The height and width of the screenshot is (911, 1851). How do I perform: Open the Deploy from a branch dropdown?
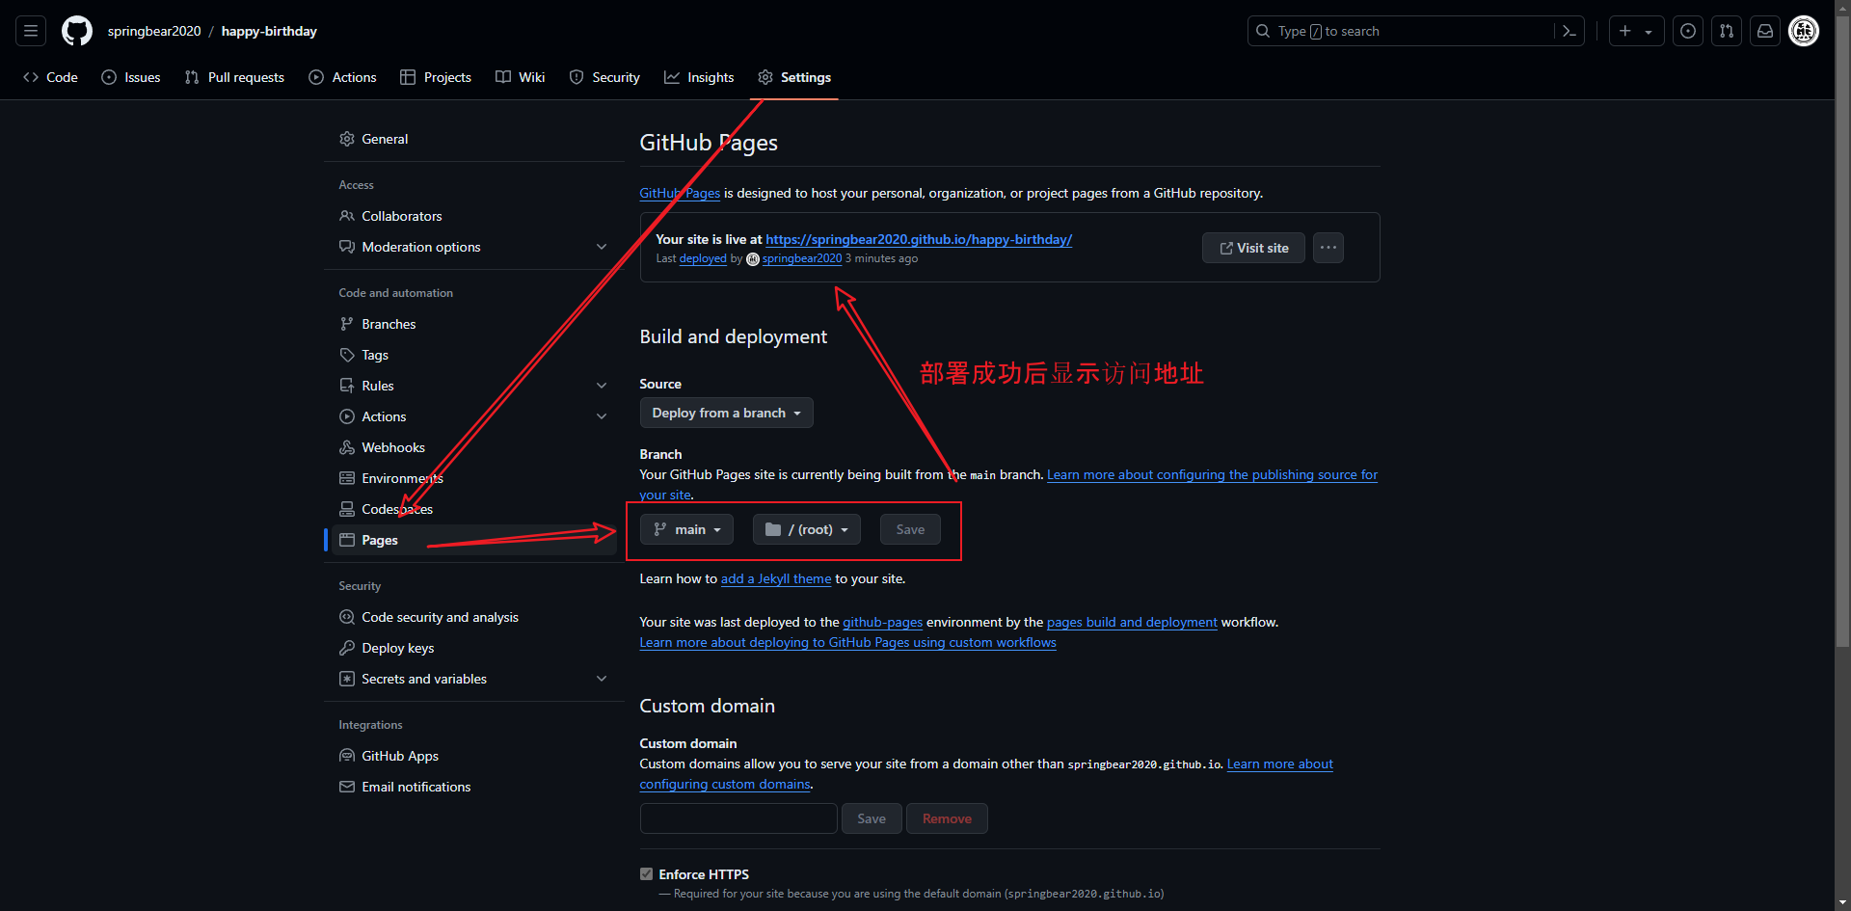pos(726,413)
